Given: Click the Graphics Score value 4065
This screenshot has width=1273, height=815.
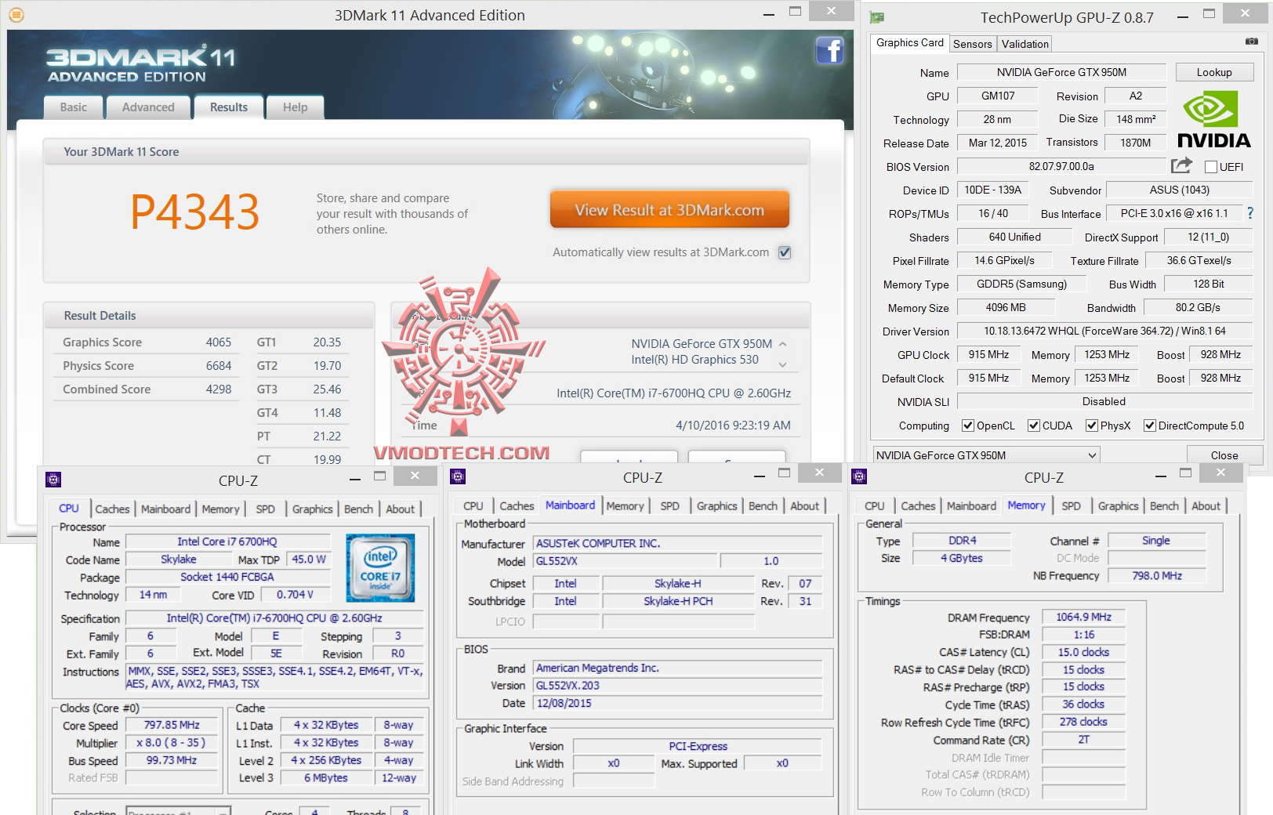Looking at the screenshot, I should [x=219, y=342].
